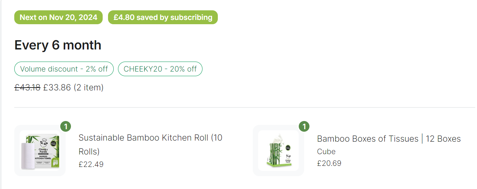This screenshot has width=477, height=189.
Task: Click the quantity badge on Tissues thumbnail
Action: click(x=304, y=126)
